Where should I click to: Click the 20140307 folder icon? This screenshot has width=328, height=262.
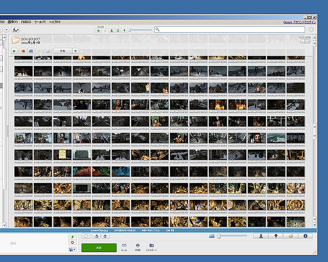pyautogui.click(x=15, y=40)
